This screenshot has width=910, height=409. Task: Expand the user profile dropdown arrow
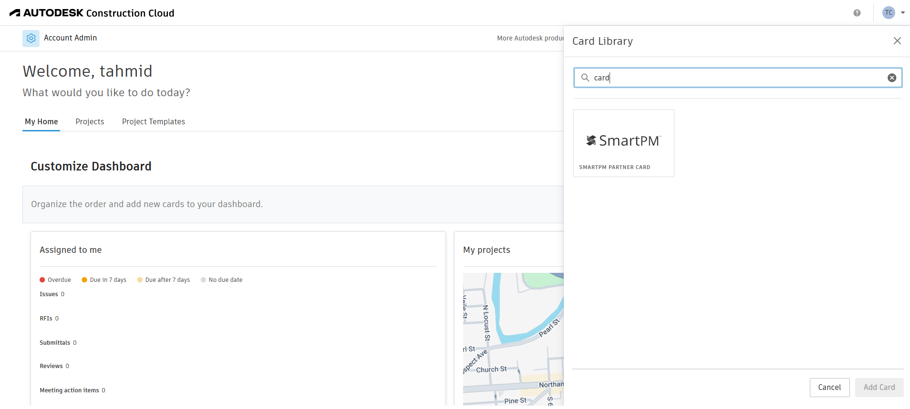903,13
